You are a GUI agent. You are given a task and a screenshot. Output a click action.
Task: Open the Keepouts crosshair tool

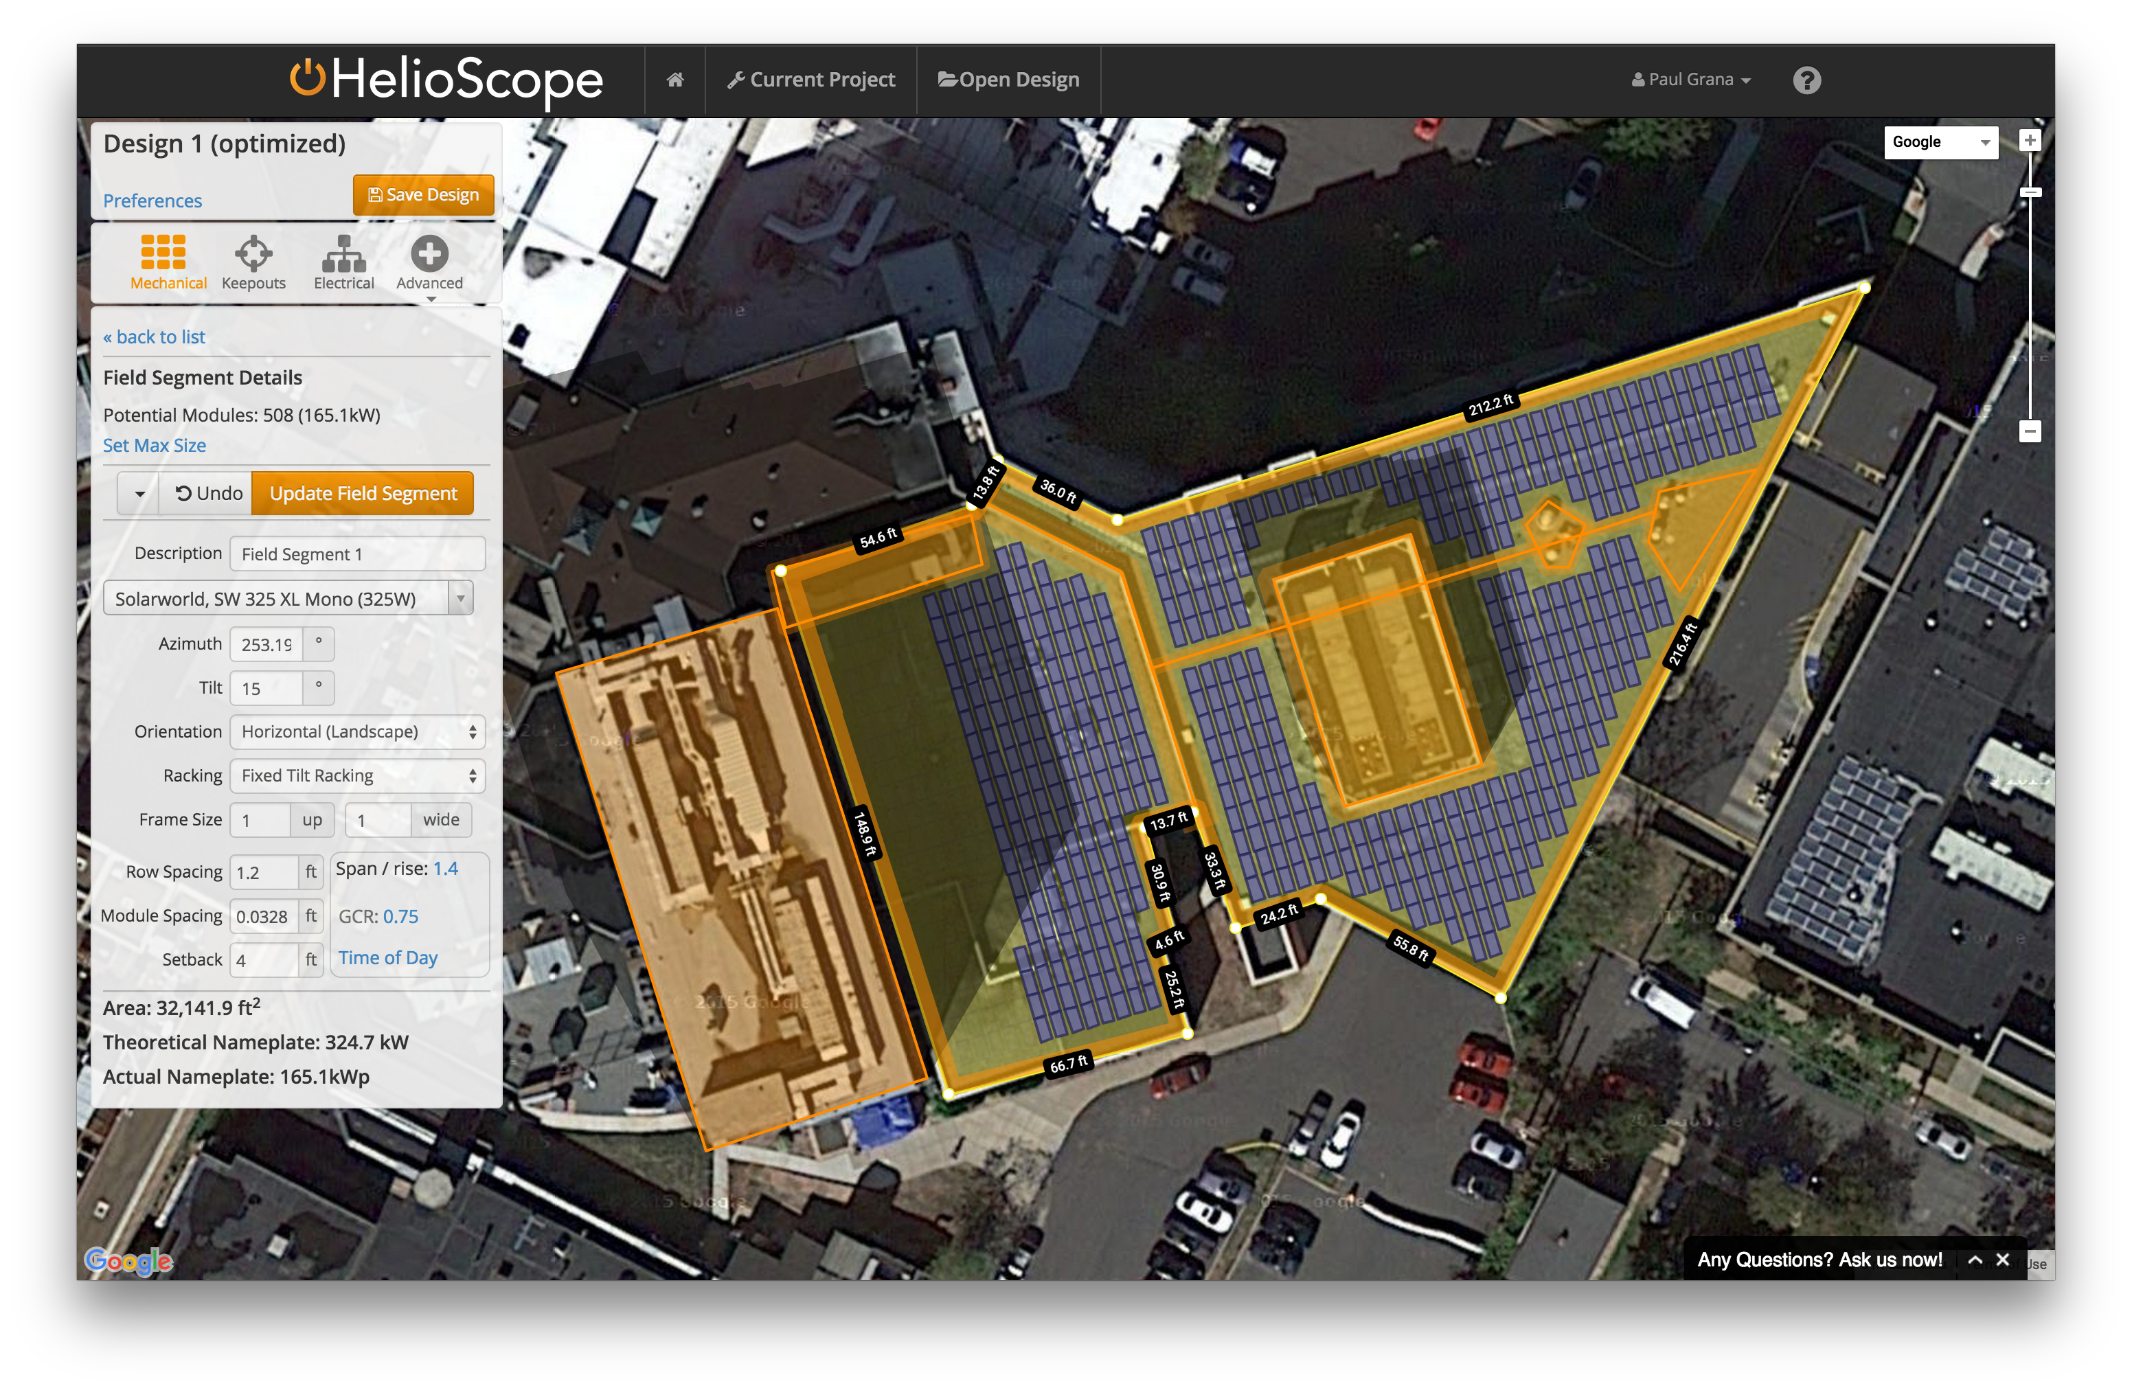point(253,253)
